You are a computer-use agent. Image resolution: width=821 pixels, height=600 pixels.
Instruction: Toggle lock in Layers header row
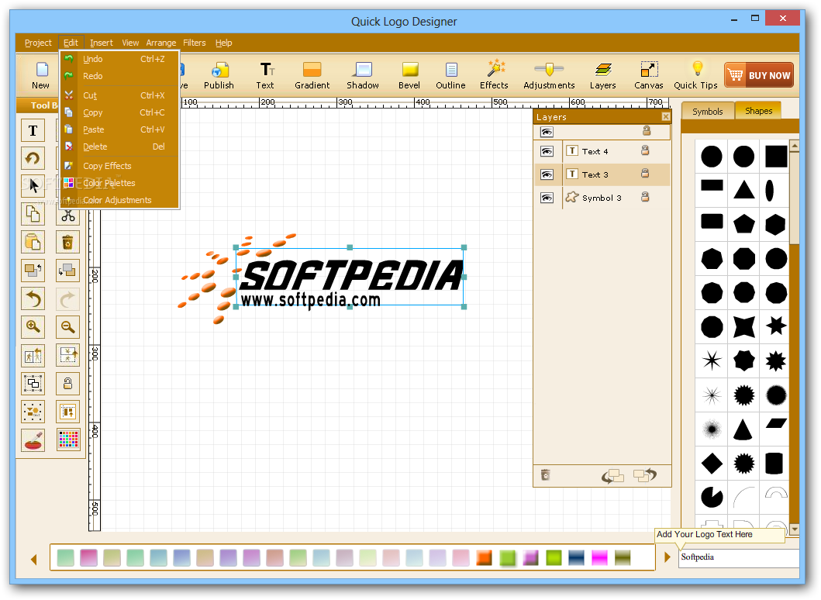[x=647, y=131]
